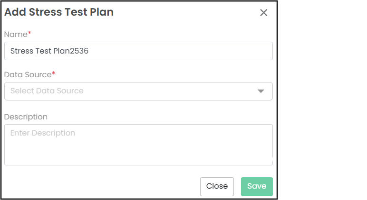Focus the Description text area
The width and height of the screenshot is (367, 200).
[138, 144]
